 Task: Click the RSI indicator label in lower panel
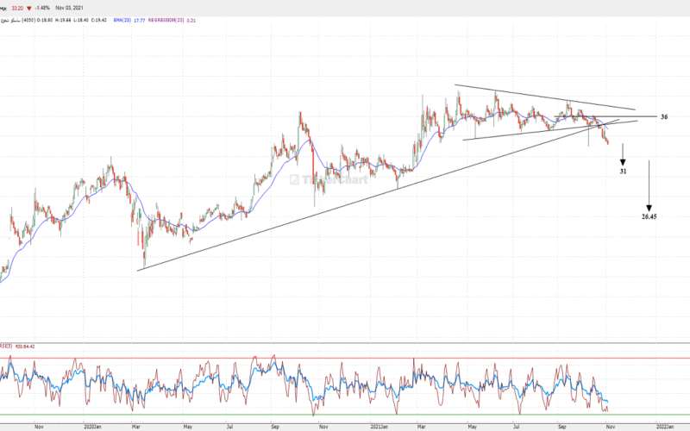click(17, 346)
